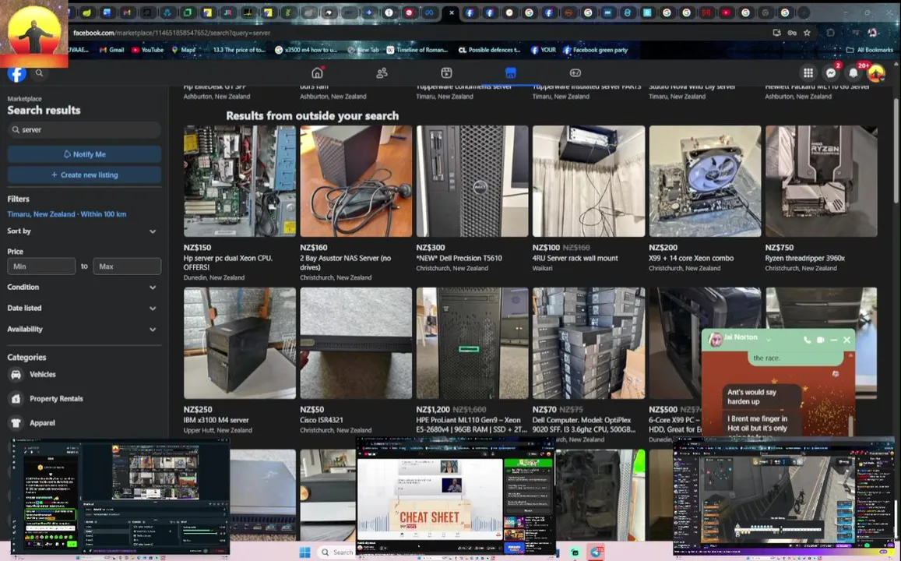This screenshot has width=901, height=561.
Task: Open the Gaming icon in top navigation
Action: [575, 73]
